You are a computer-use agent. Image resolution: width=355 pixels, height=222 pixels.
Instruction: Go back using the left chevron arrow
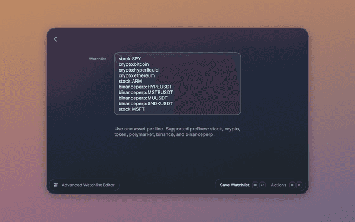(x=55, y=39)
